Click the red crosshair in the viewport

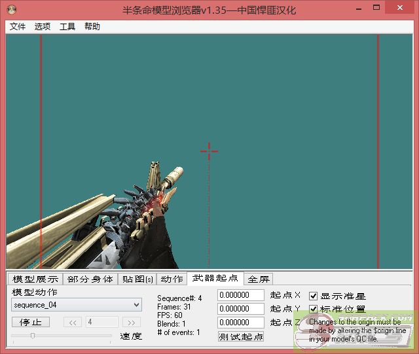(x=209, y=151)
